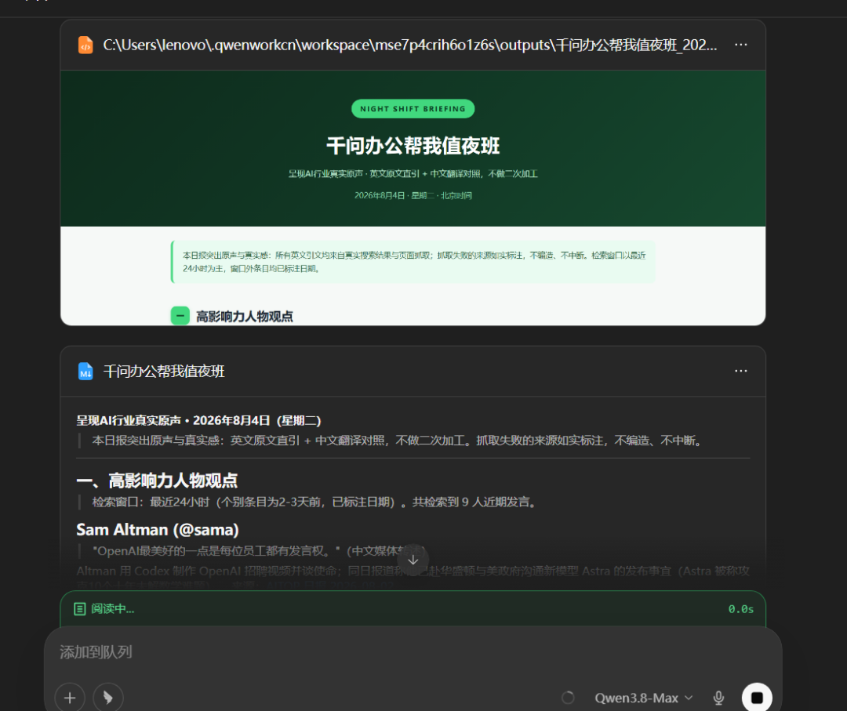The height and width of the screenshot is (711, 847).
Task: Click the green notice box in the HTML preview
Action: [413, 262]
